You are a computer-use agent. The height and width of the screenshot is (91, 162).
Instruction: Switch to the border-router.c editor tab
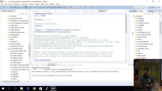[88, 11]
